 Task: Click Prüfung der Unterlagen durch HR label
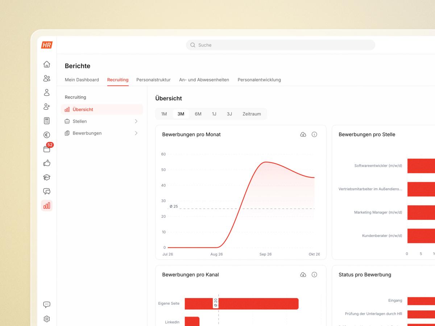pos(373,313)
